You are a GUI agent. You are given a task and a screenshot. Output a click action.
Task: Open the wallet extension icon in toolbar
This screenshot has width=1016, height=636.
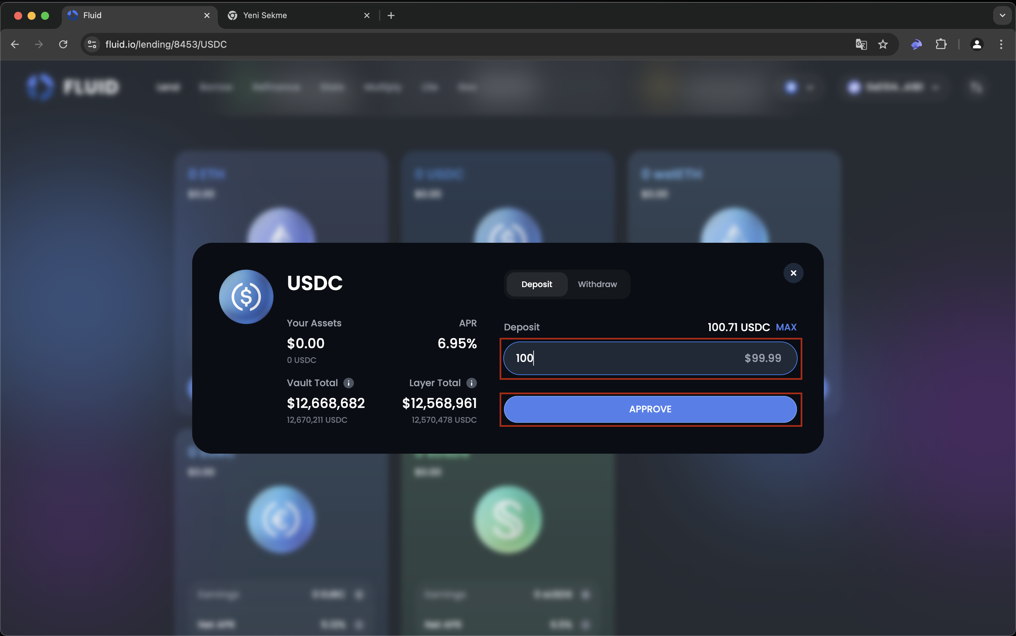click(x=916, y=44)
